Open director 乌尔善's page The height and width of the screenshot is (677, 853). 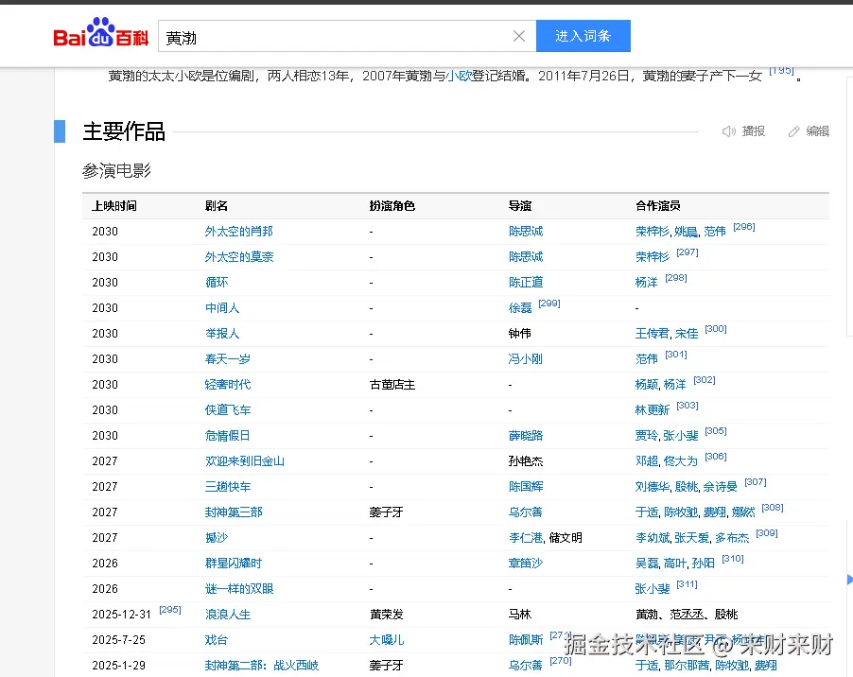[x=523, y=512]
